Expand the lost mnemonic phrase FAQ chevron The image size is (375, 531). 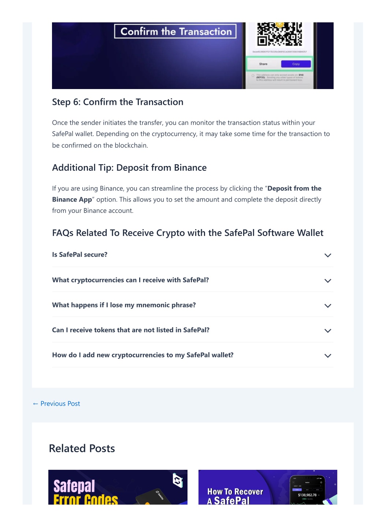328,306
